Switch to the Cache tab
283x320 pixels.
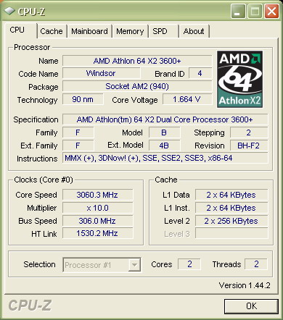pos(52,31)
